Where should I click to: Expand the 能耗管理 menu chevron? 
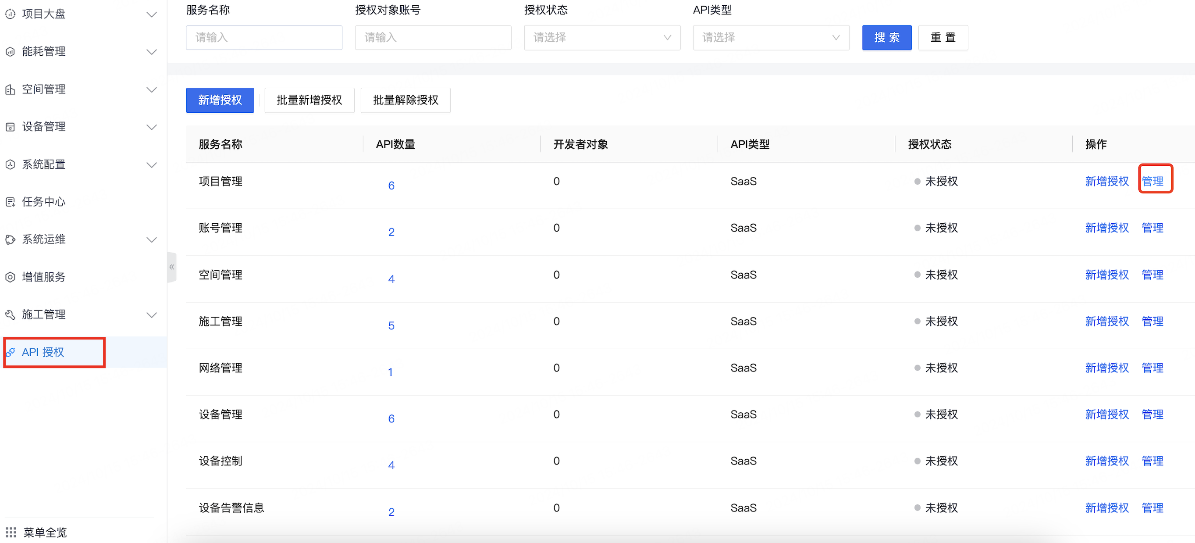[x=151, y=52]
